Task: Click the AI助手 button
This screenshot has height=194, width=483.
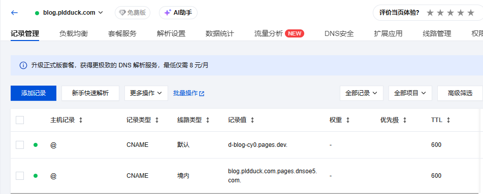Action: (178, 13)
